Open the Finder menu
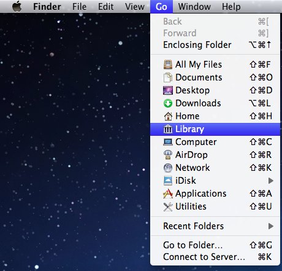282x271 pixels. 47,7
